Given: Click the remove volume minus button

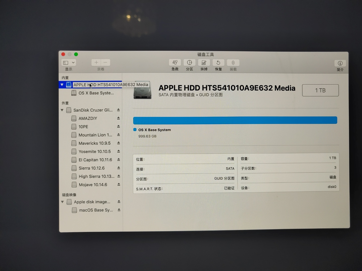Looking at the screenshot, I should (106, 62).
